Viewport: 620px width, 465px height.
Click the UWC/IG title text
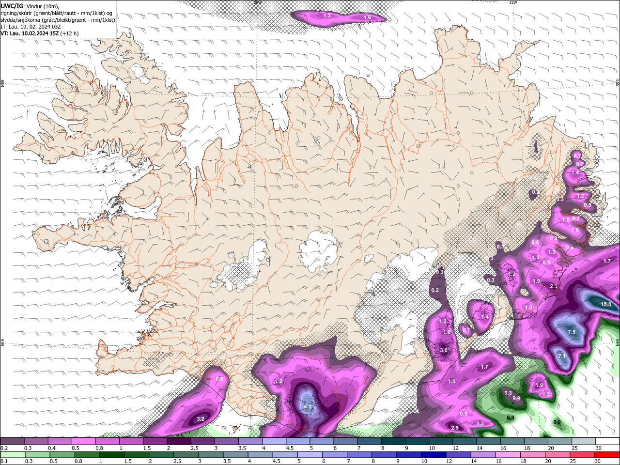[11, 6]
